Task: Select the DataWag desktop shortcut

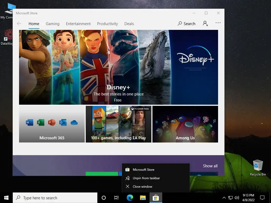Action: 7,37
